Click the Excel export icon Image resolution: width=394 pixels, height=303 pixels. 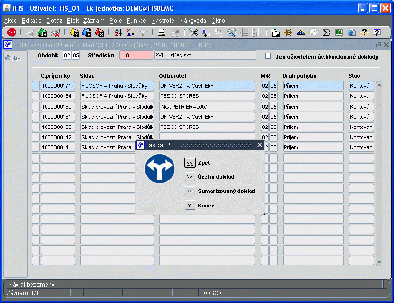(x=339, y=33)
